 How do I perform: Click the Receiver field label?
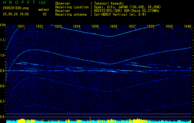(63, 11)
